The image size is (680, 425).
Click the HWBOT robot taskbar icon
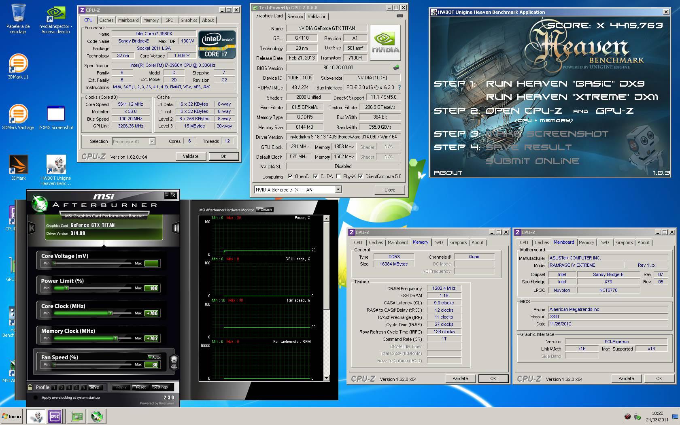tap(36, 416)
